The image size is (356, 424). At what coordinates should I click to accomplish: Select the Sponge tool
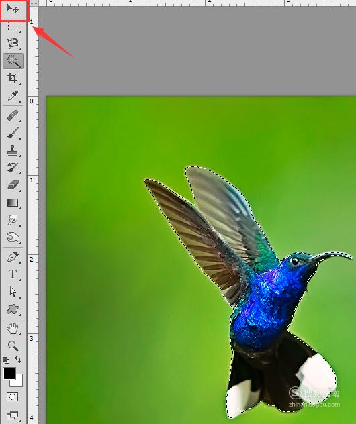point(13,237)
